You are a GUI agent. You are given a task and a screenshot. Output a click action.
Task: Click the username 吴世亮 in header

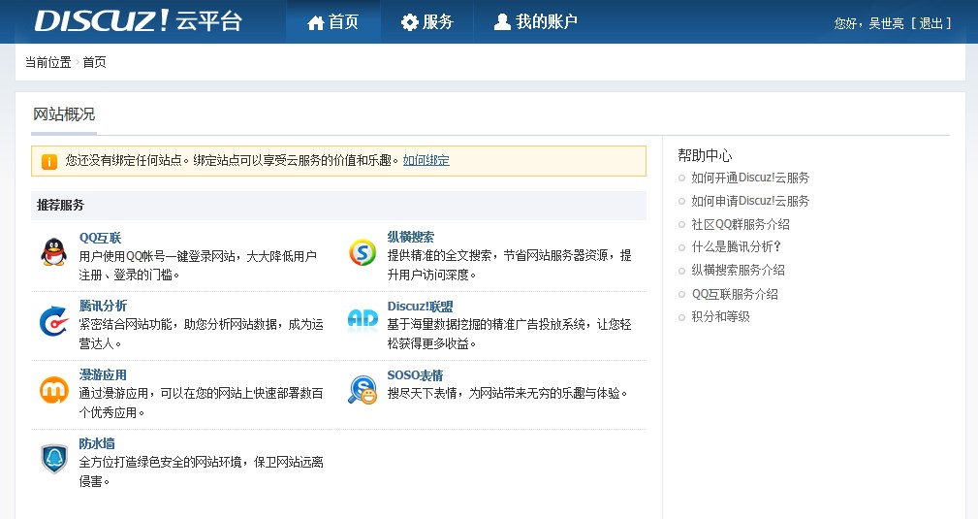pos(886,23)
